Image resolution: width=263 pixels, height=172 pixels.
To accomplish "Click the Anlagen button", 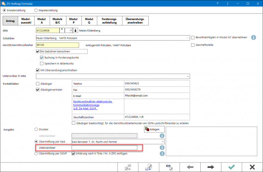I will point(154,129).
